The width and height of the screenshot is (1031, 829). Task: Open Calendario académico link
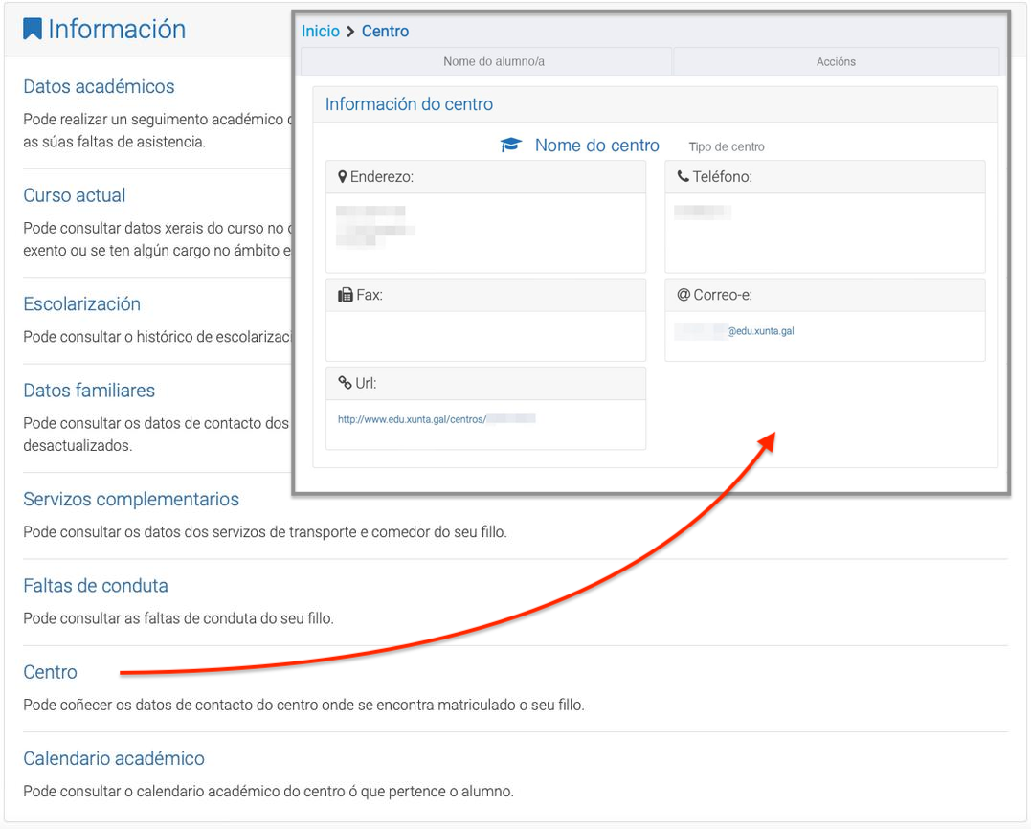[114, 758]
